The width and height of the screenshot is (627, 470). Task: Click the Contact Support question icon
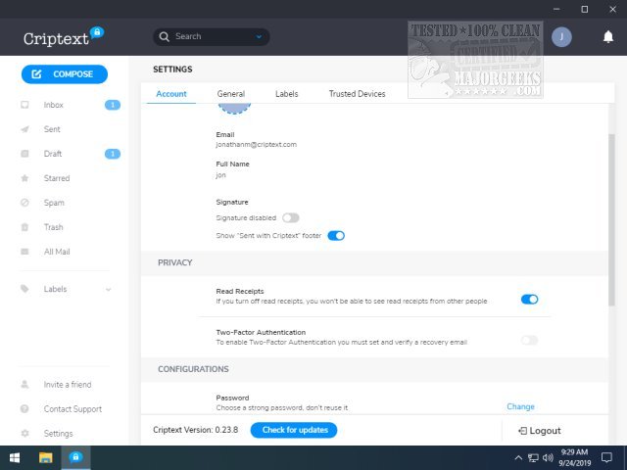click(x=24, y=408)
